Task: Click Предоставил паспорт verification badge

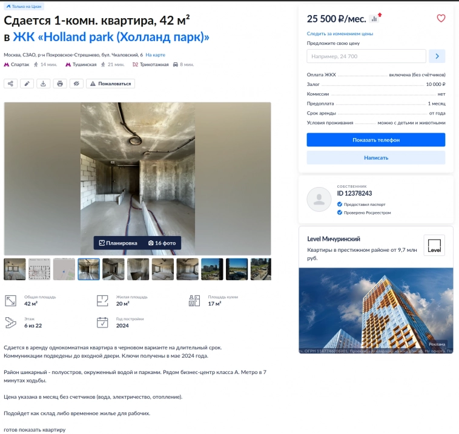Action: 362,204
